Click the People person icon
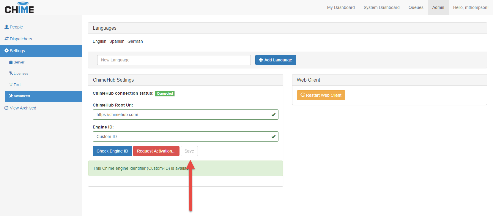 7,27
